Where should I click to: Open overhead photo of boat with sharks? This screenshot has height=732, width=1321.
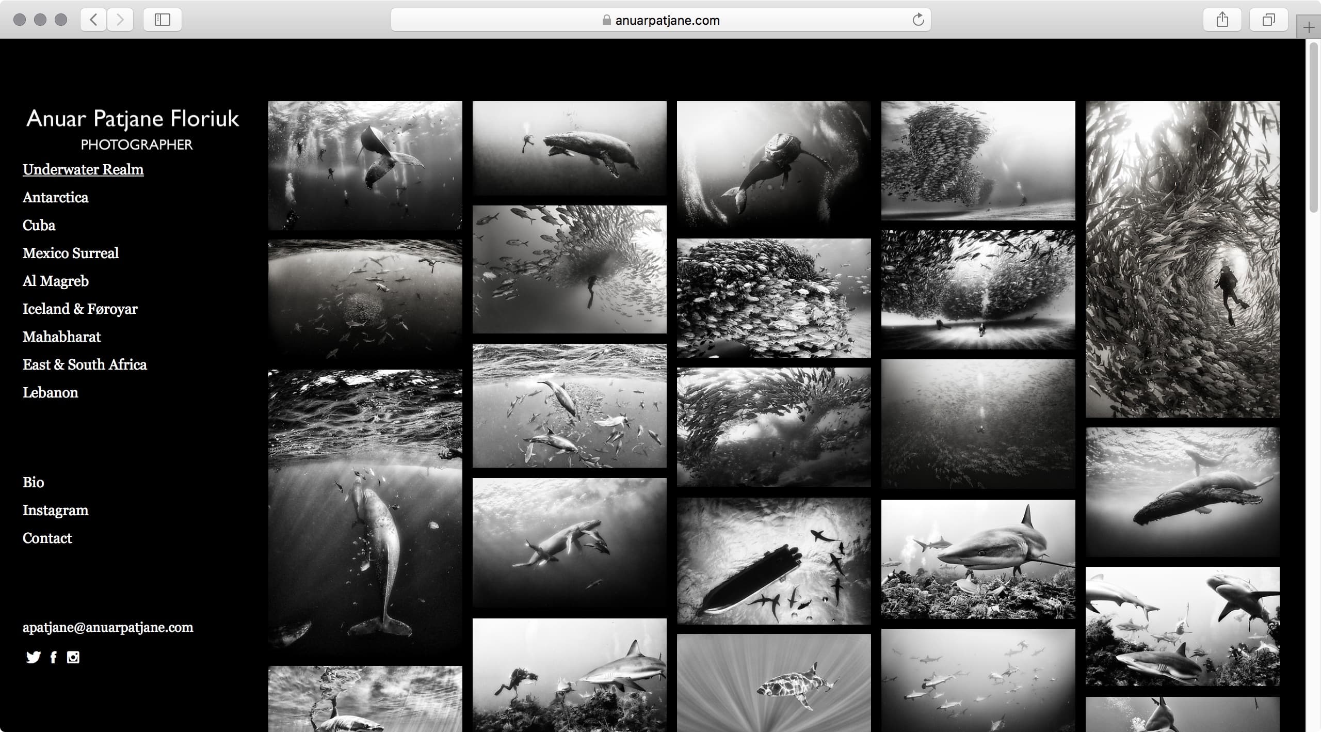pyautogui.click(x=774, y=561)
